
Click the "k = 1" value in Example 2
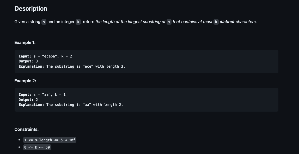coord(60,94)
